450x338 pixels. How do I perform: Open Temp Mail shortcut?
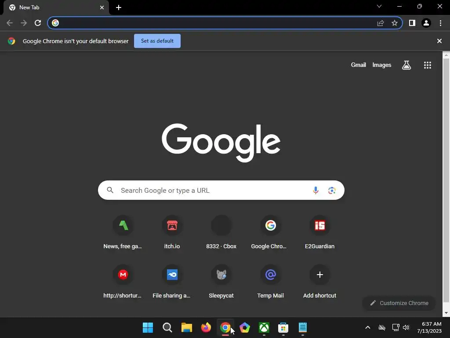(x=270, y=282)
